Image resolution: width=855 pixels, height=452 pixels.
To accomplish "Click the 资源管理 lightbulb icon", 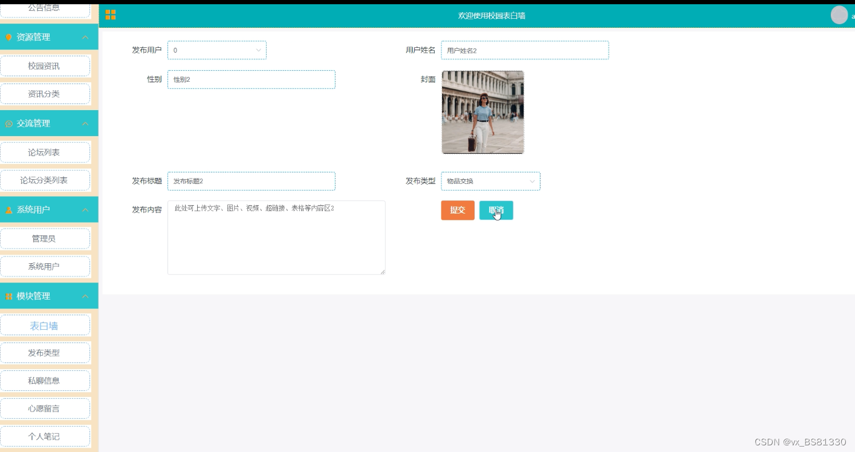I will pyautogui.click(x=8, y=38).
